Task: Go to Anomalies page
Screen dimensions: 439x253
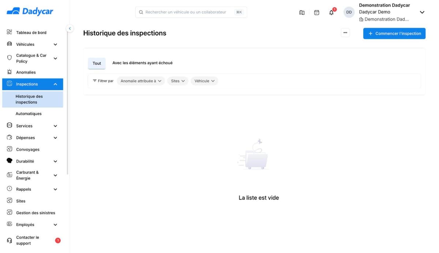Action: pyautogui.click(x=26, y=72)
